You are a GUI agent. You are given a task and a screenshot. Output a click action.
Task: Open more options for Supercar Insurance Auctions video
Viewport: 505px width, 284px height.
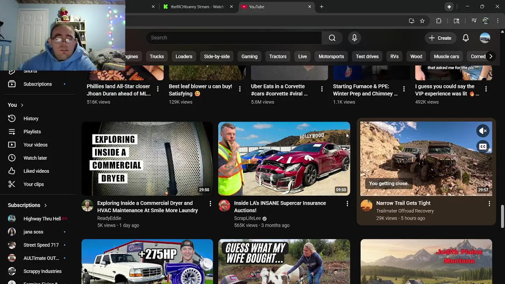coord(347,204)
